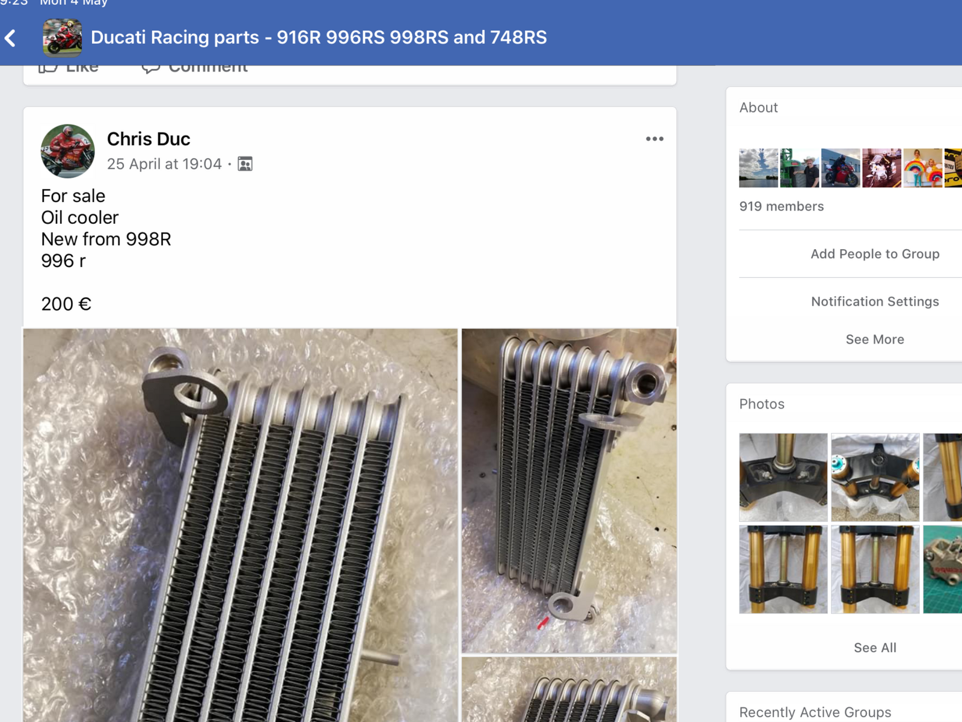Open member avatar showing red motorcycle
Image resolution: width=962 pixels, height=722 pixels.
click(x=841, y=168)
